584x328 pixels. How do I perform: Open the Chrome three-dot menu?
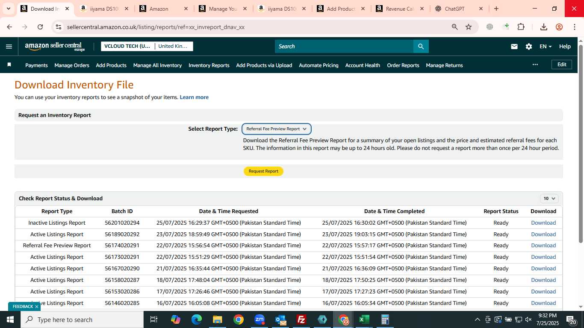[574, 27]
